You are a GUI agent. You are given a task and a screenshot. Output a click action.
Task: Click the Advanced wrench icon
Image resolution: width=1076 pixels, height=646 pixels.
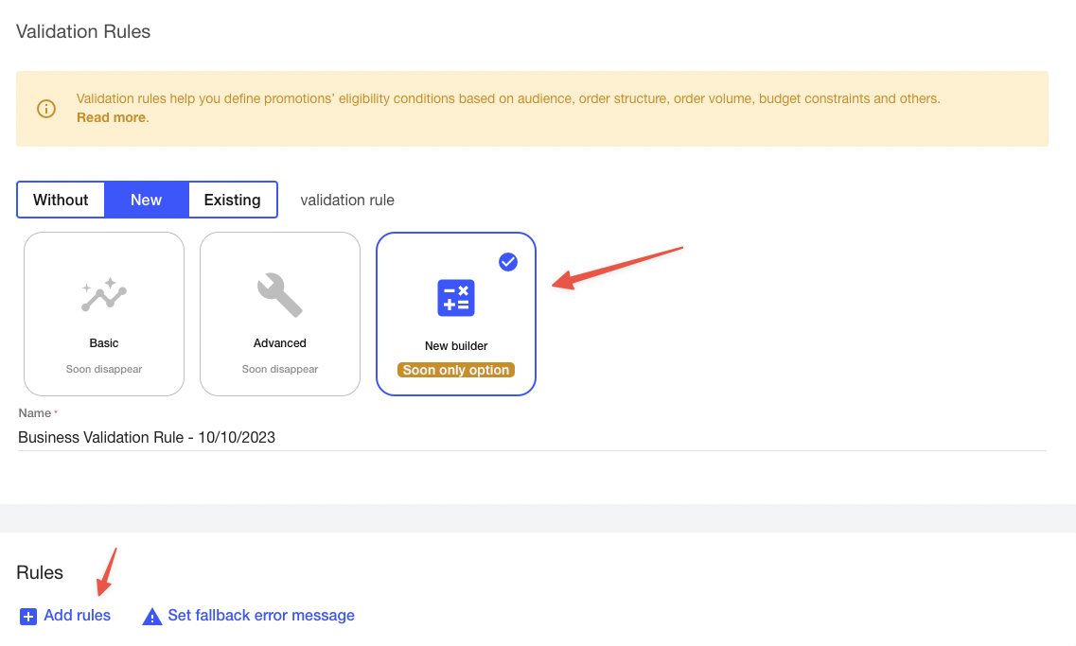pos(279,296)
